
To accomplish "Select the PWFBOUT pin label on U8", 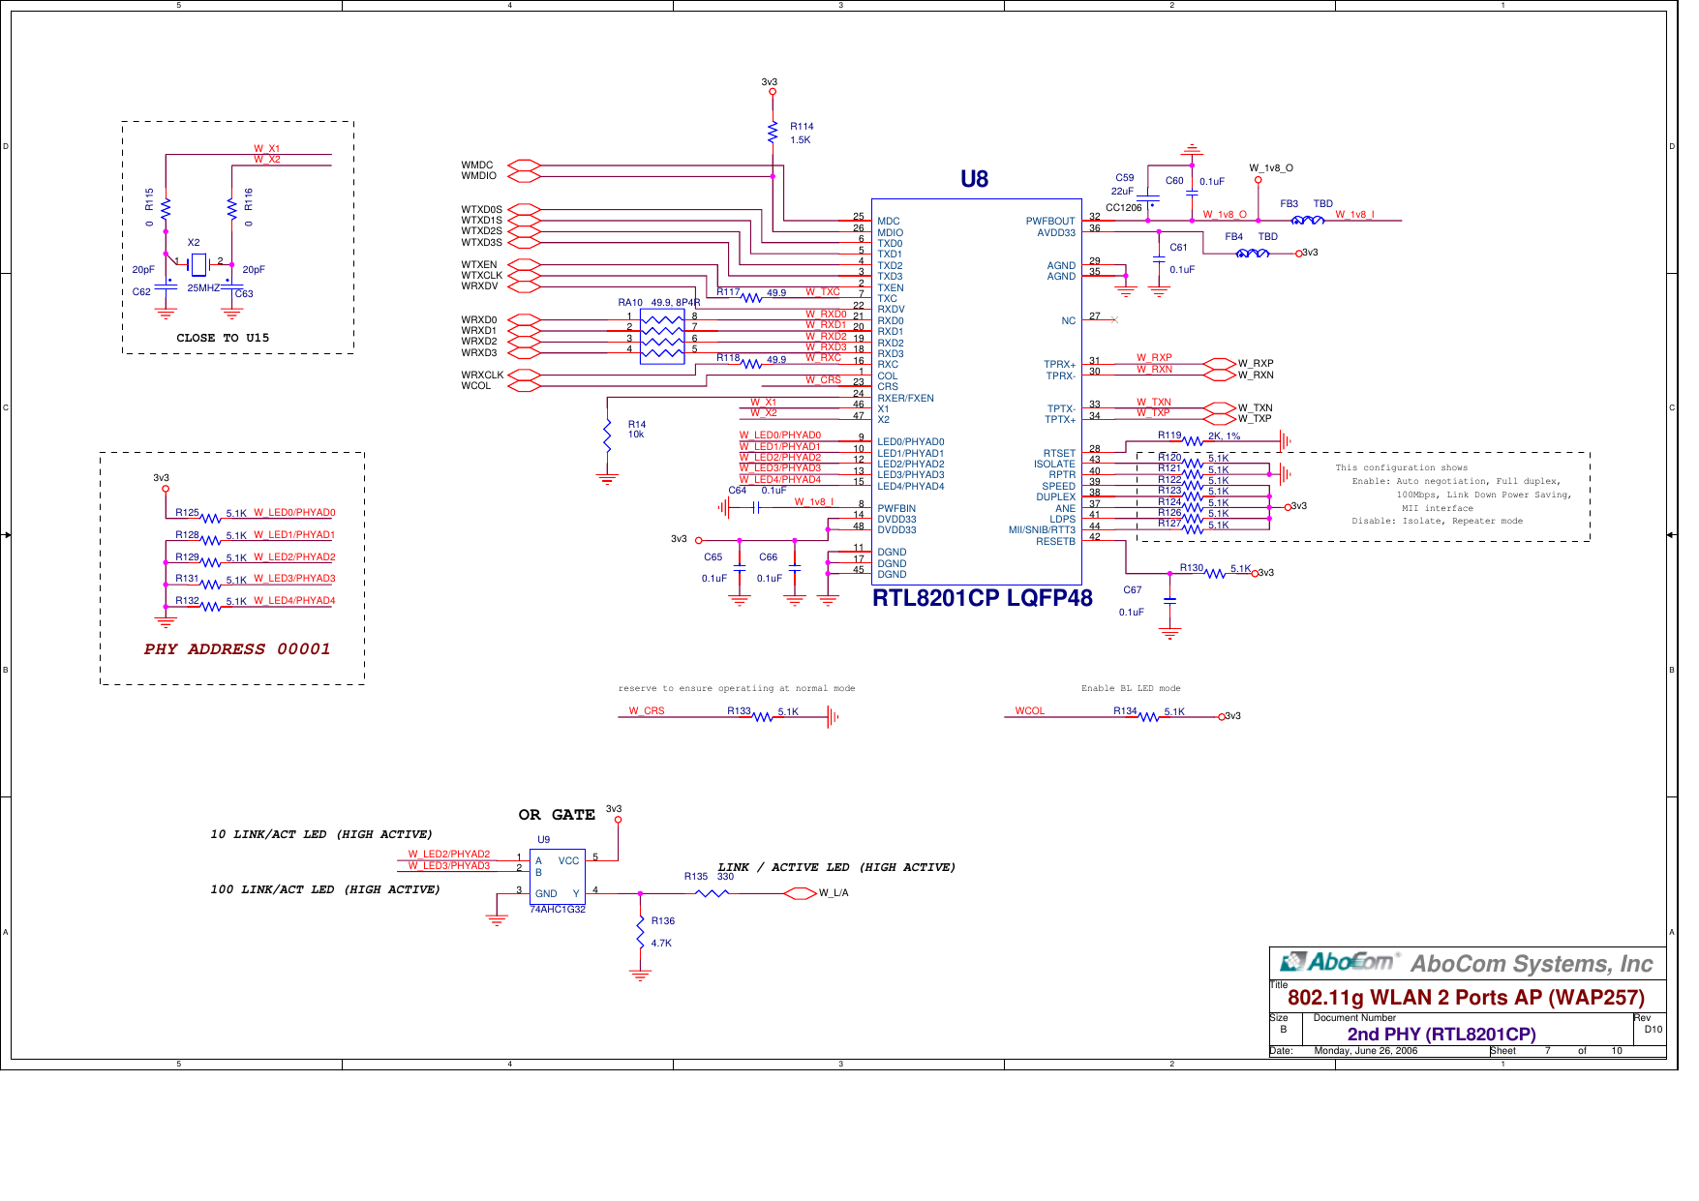I will click(x=1050, y=222).
